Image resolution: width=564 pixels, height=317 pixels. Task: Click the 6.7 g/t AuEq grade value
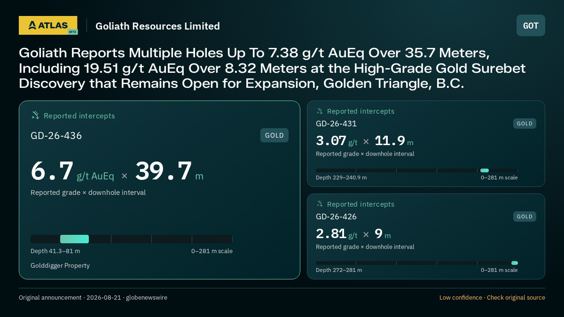72,171
